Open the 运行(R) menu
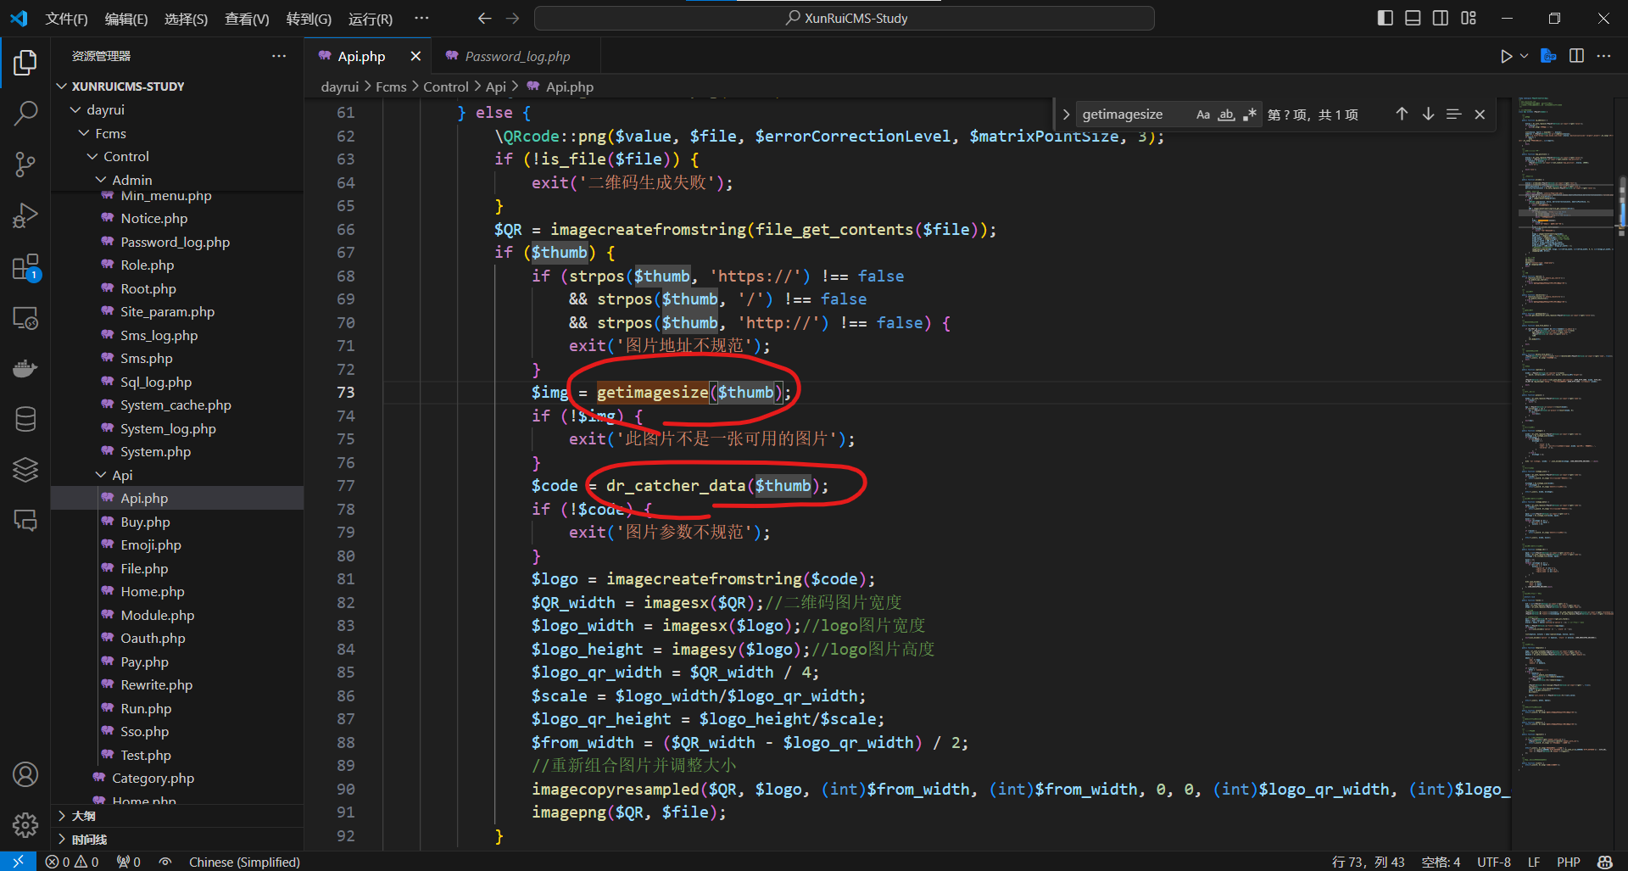 [371, 19]
